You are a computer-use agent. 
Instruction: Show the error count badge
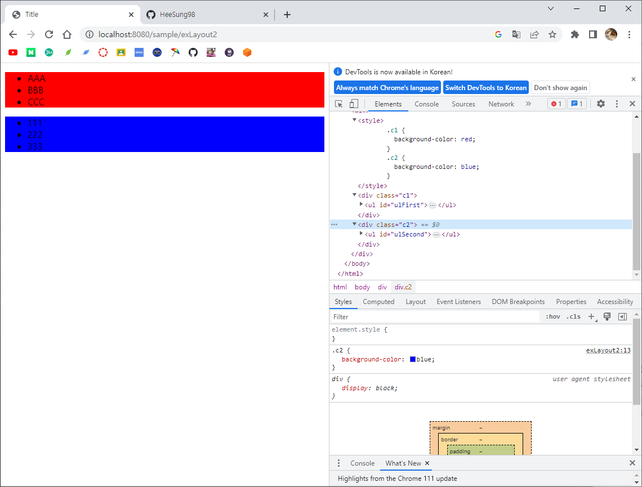point(556,104)
